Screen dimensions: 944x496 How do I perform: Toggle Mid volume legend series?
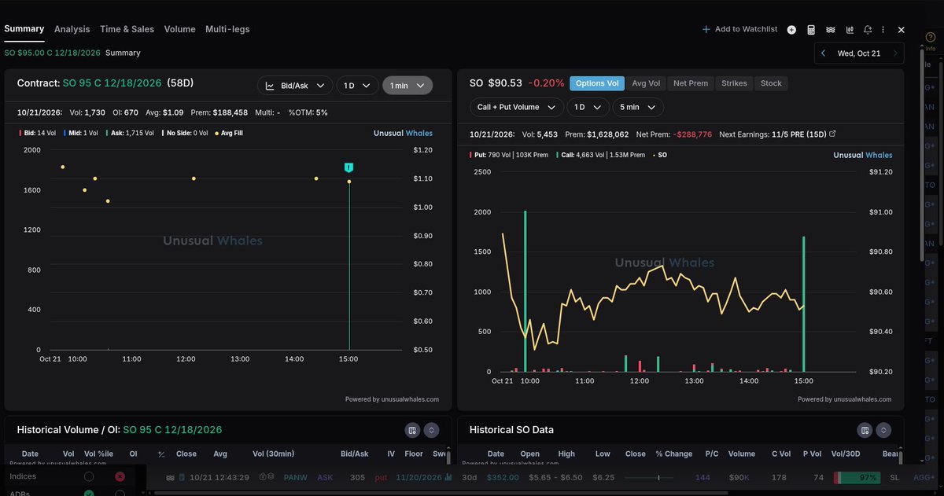pyautogui.click(x=82, y=133)
